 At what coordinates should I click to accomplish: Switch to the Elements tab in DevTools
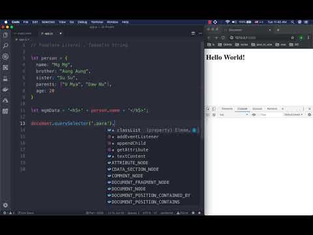227,108
